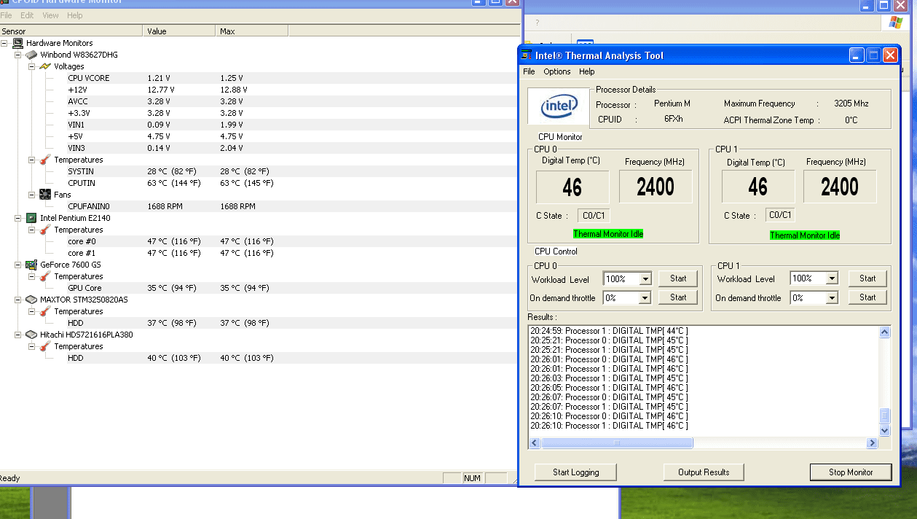Collapse the Voltages group
Screen dimensions: 917x519
coord(31,66)
